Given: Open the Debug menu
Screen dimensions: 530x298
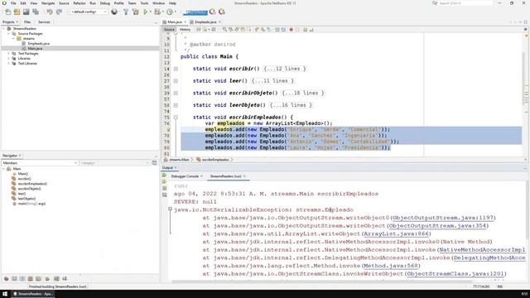Looking at the screenshot, I should (105, 3).
